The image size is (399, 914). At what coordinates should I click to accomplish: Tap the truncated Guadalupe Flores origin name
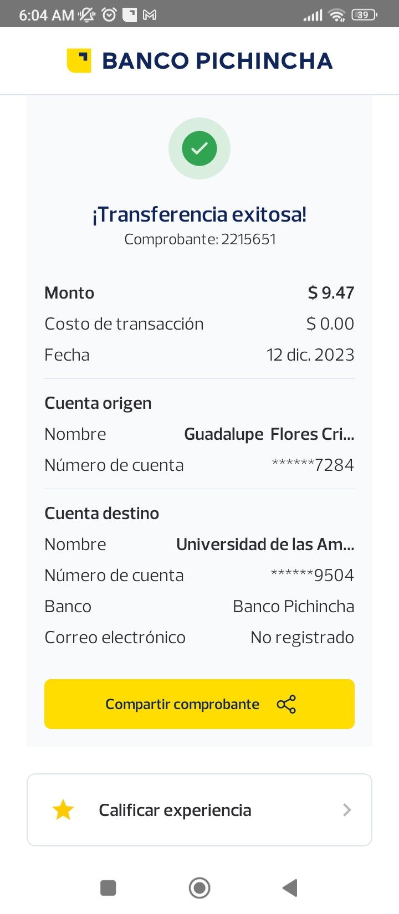(x=269, y=434)
